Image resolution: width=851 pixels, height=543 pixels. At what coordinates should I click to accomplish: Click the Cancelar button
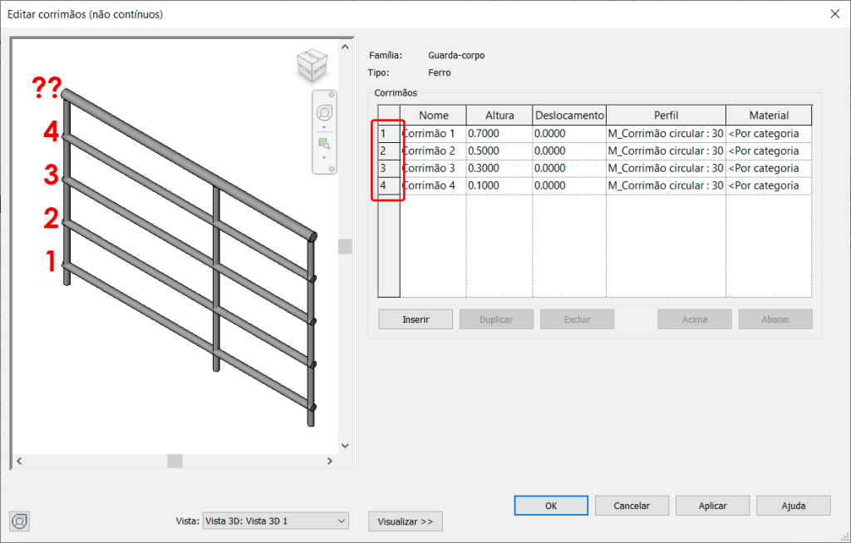tap(632, 506)
